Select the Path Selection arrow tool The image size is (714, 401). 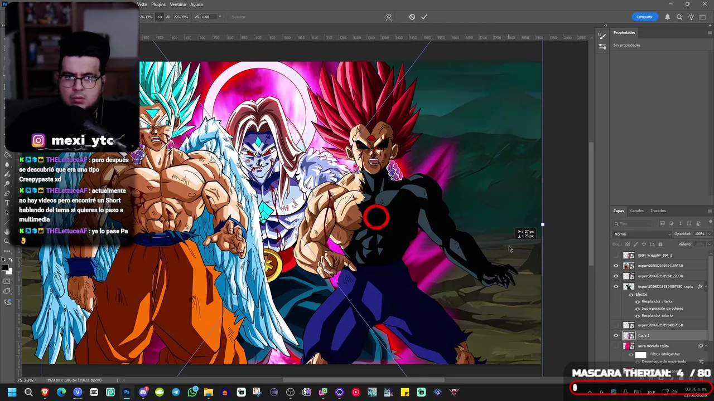tap(7, 212)
